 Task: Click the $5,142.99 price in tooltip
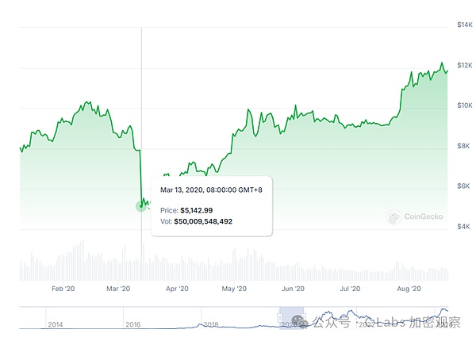pos(197,210)
